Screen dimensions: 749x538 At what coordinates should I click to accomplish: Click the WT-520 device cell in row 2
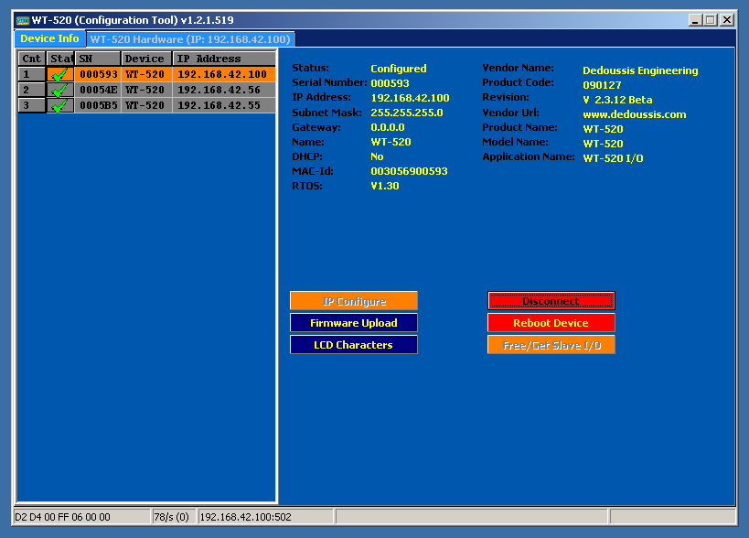[146, 90]
